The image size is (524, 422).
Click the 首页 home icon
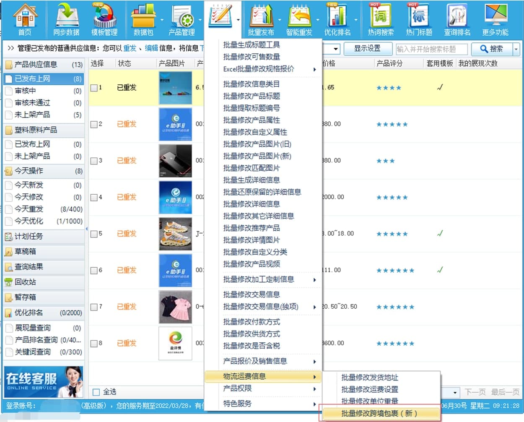[x=25, y=19]
